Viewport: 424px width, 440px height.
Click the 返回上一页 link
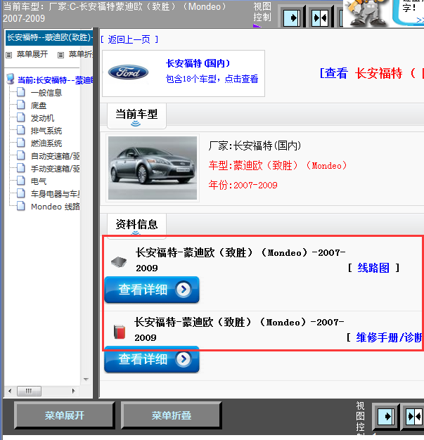pyautogui.click(x=129, y=39)
